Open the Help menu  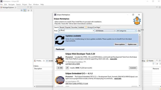[x=42, y=4]
